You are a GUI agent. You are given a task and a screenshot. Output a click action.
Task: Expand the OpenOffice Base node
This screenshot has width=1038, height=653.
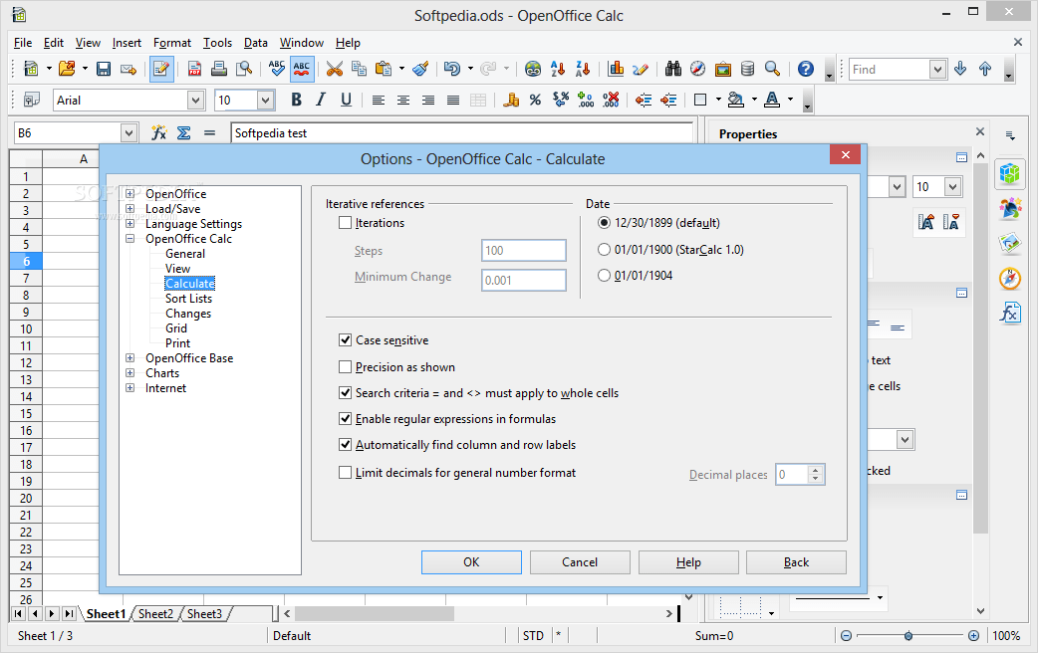(130, 358)
